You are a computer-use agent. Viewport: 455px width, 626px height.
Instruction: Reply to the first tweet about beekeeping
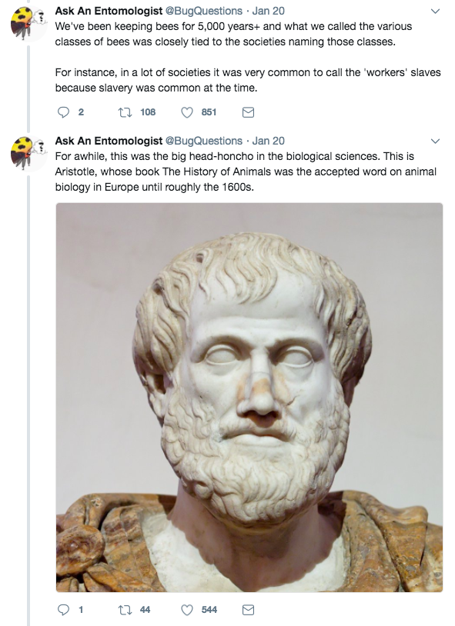point(64,112)
